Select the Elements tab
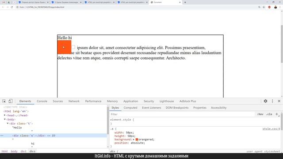Image resolution: width=283 pixels, height=159 pixels. (x=25, y=101)
